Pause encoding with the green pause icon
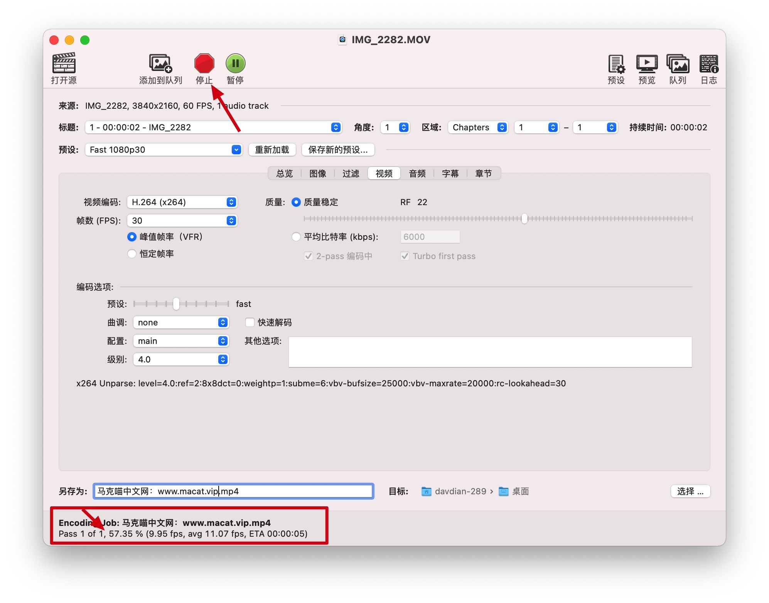Image resolution: width=769 pixels, height=603 pixels. tap(235, 64)
